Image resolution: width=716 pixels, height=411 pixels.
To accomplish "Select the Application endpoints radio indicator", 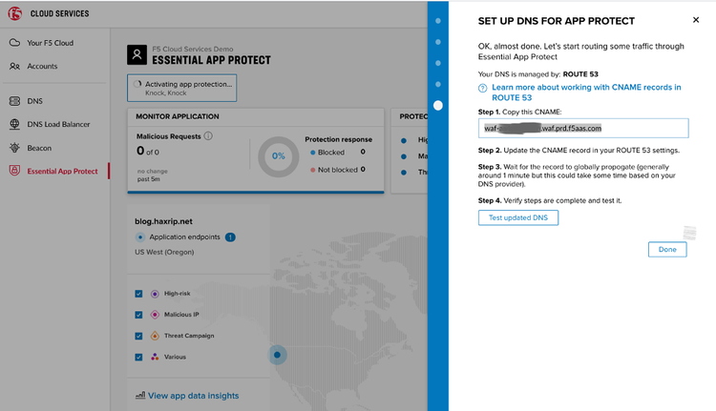I will pos(140,237).
